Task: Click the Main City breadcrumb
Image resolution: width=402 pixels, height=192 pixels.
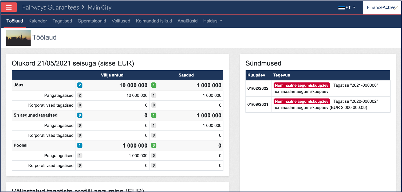Action: pos(99,7)
